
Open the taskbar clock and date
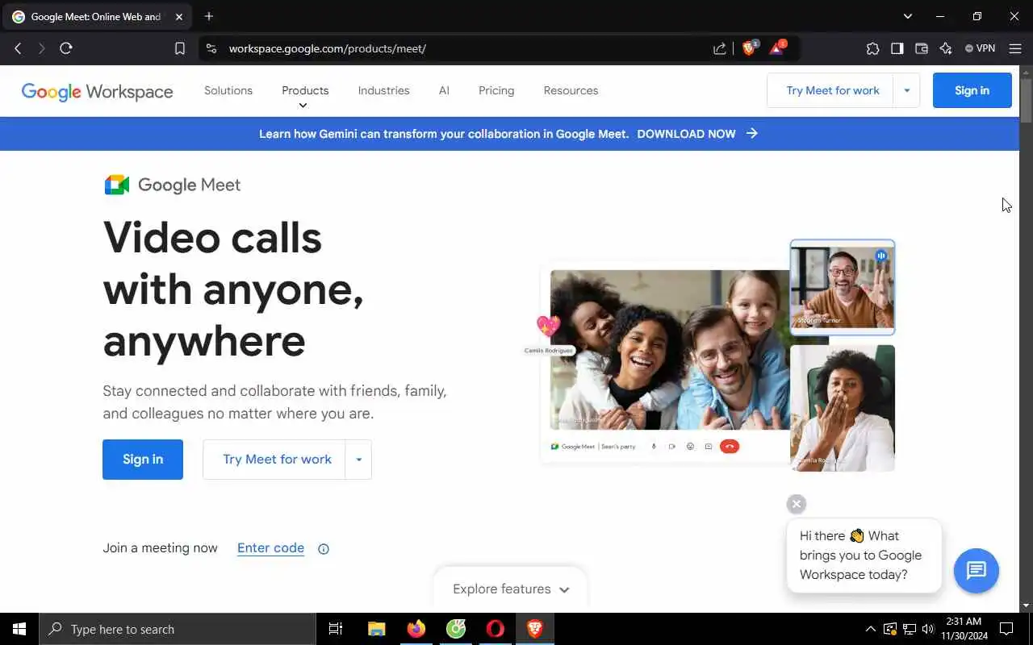click(965, 629)
